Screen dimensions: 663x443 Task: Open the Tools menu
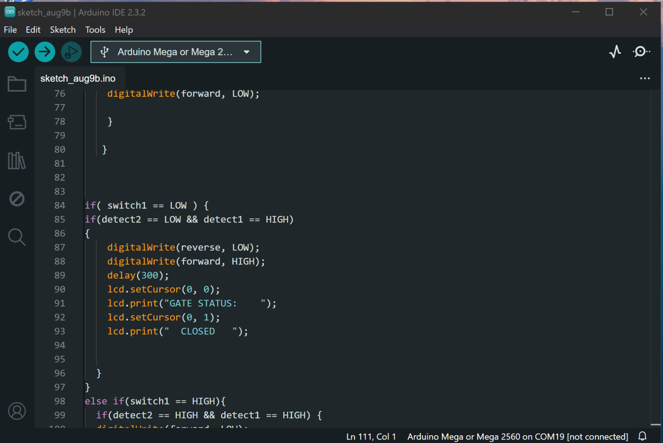tap(95, 30)
